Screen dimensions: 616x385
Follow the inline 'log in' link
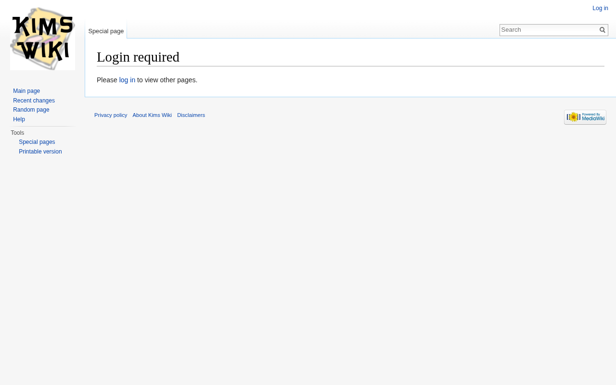pos(127,80)
